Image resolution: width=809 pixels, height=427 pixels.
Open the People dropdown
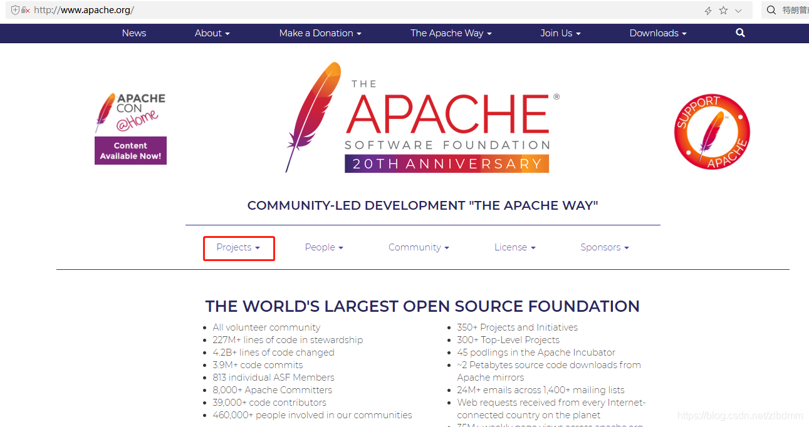pos(324,247)
